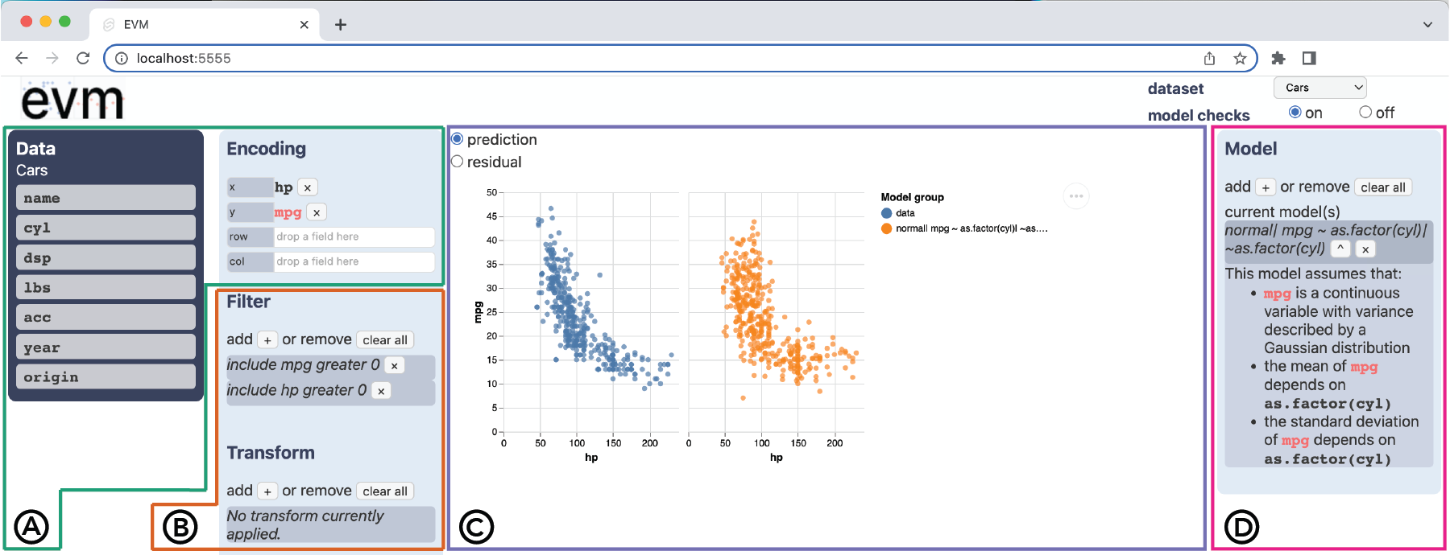This screenshot has width=1450, height=555.
Task: Click the hp field in x encoding
Action: pos(284,187)
